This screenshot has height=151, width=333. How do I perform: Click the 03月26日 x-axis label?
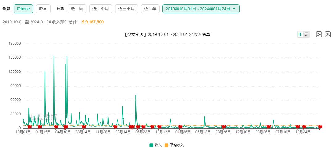coord(263,132)
